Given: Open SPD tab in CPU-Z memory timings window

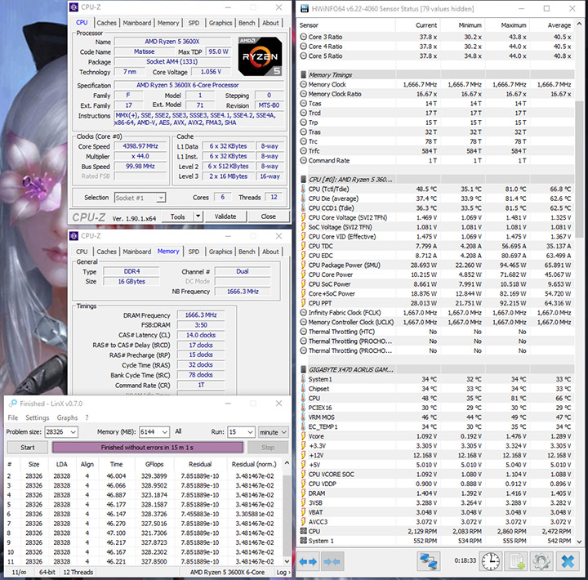Looking at the screenshot, I should 194,252.
